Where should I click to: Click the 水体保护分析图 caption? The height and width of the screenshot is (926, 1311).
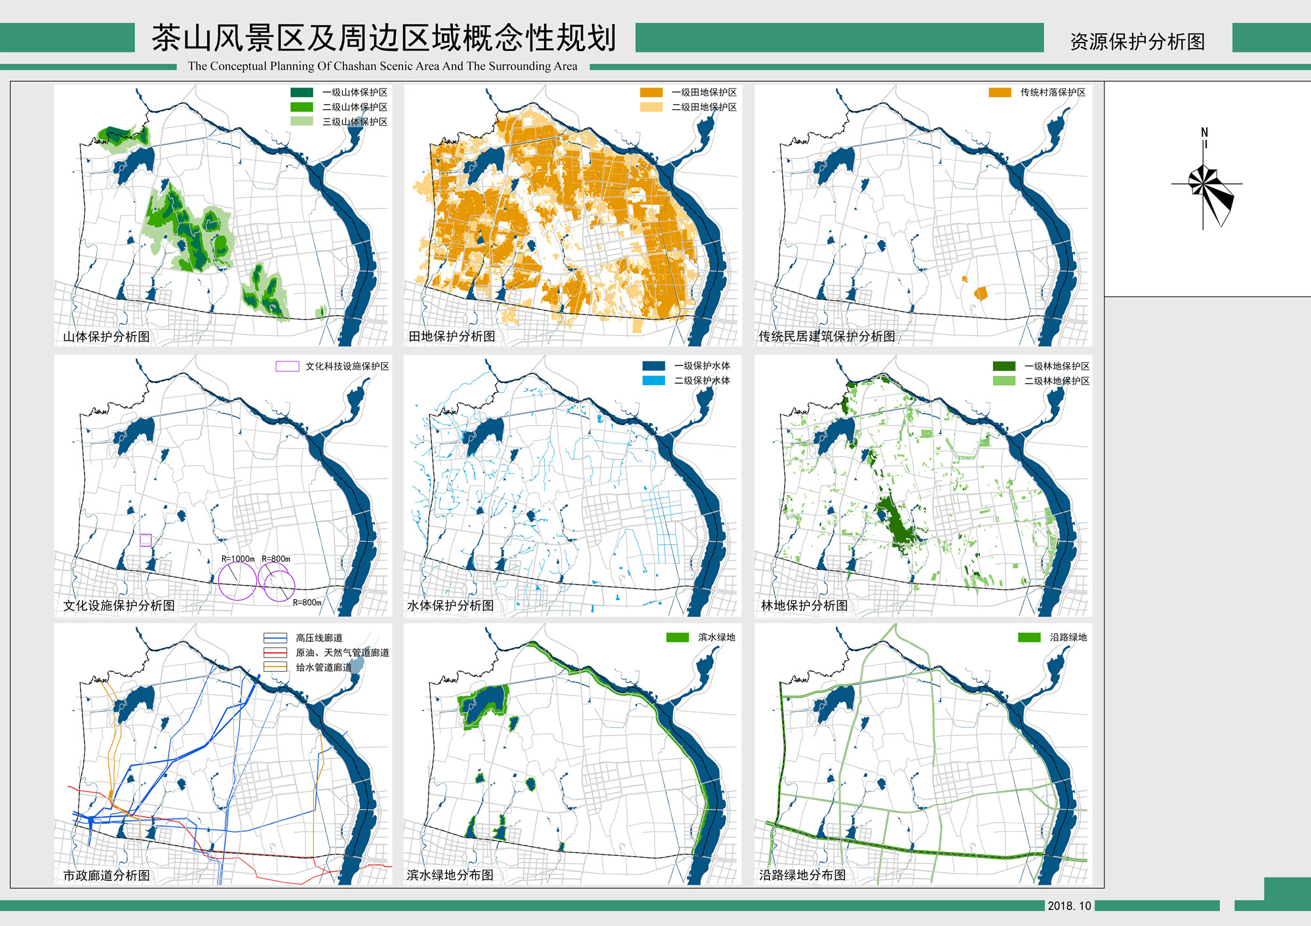450,606
